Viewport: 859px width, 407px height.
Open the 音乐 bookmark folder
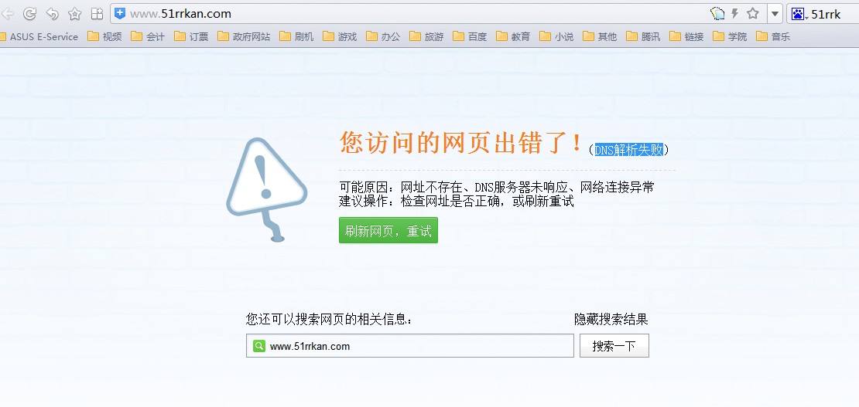click(772, 36)
